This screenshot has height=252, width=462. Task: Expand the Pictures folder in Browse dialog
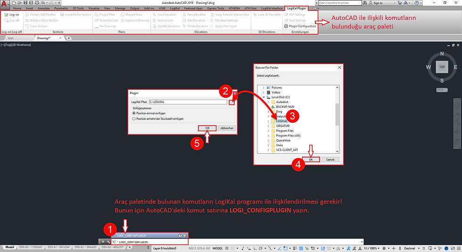coord(264,87)
